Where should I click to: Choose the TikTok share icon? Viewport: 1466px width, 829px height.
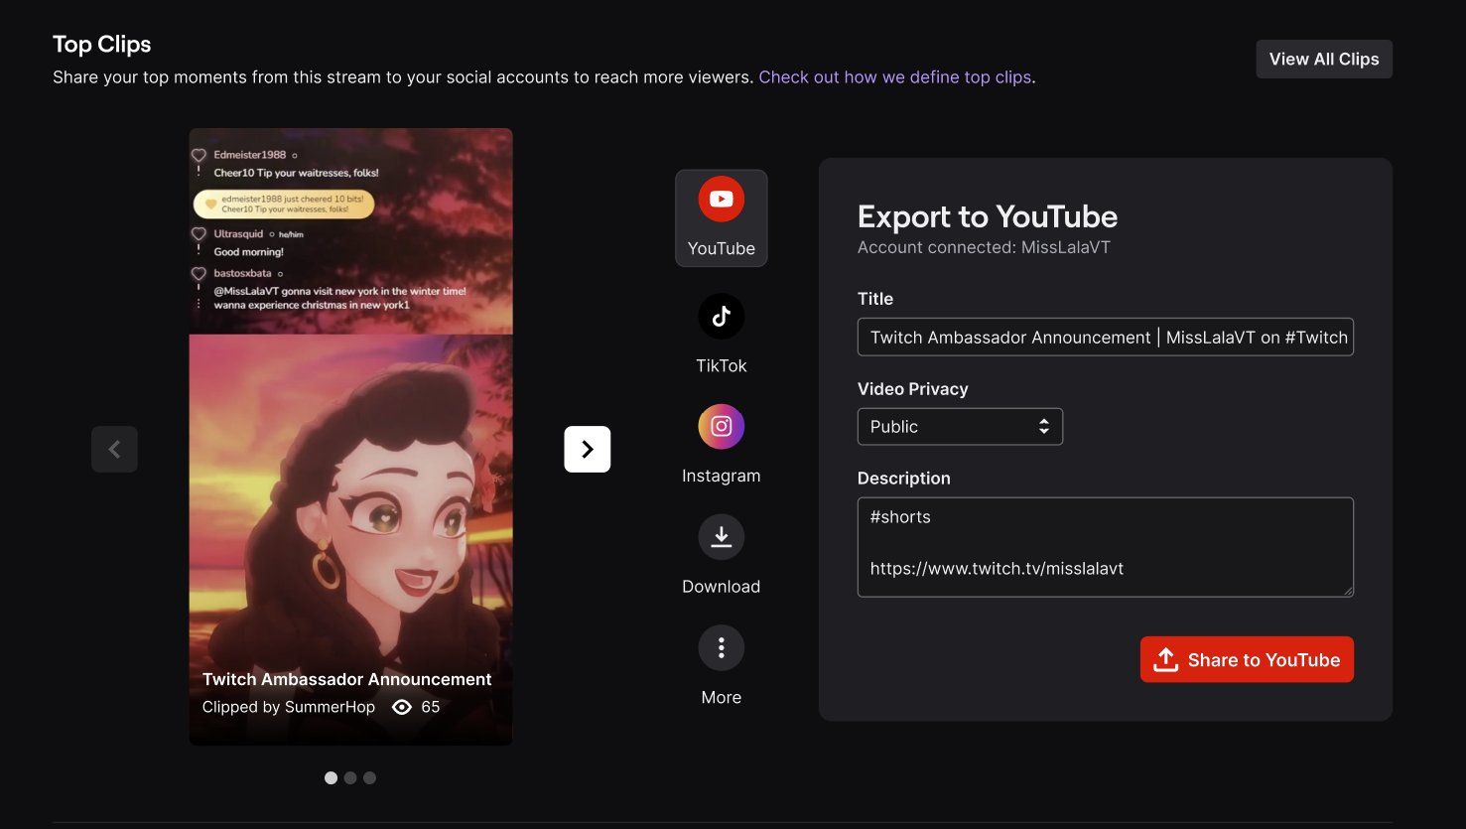click(x=721, y=317)
